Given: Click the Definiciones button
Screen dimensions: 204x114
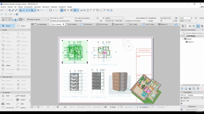Looking at the screenshot, I should click(x=192, y=106).
